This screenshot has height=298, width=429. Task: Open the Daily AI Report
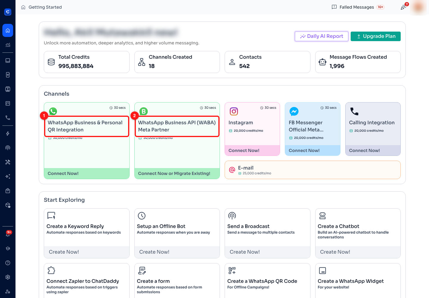pyautogui.click(x=321, y=36)
